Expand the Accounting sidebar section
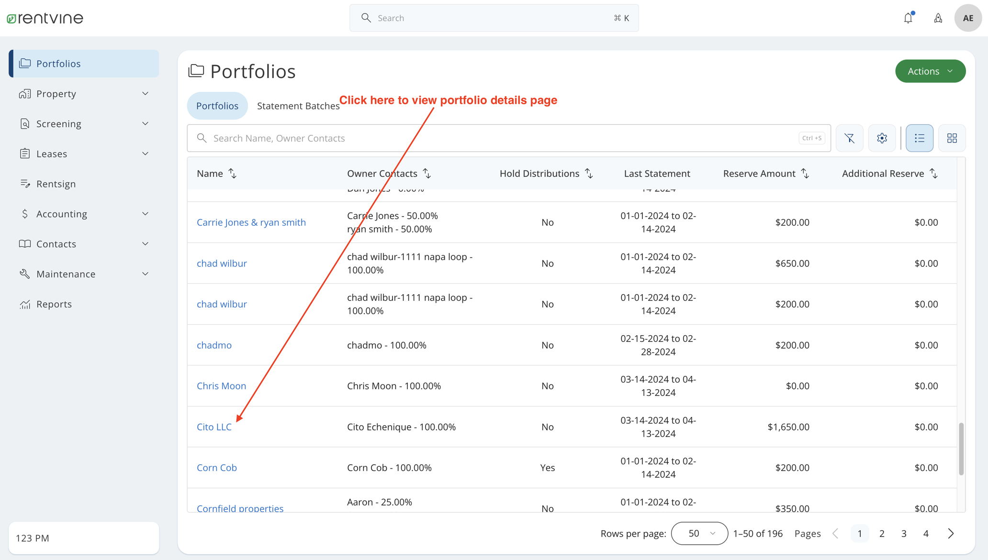This screenshot has width=988, height=560. click(61, 214)
